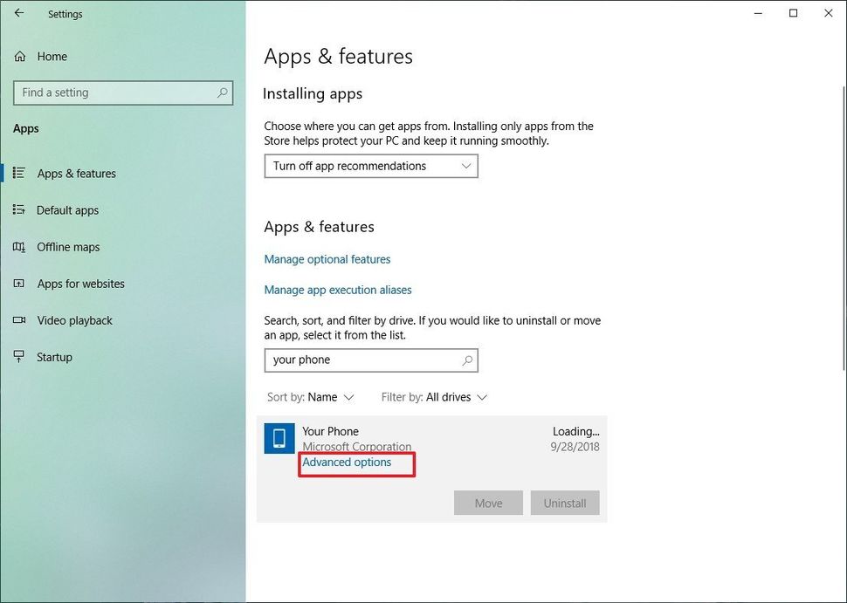The width and height of the screenshot is (847, 603).
Task: Click the Loading... size text
Action: (575, 431)
